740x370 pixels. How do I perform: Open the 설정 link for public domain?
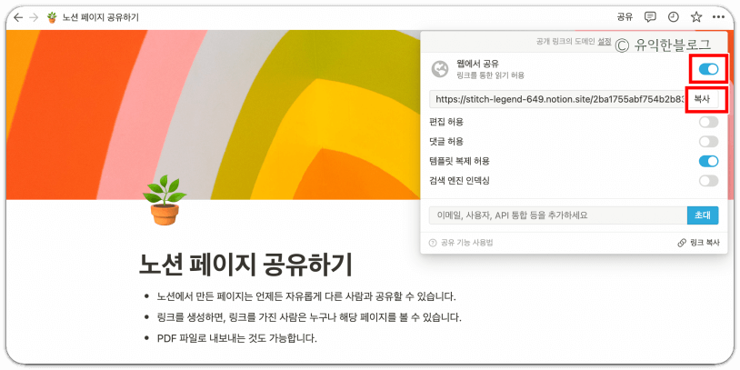tap(604, 42)
